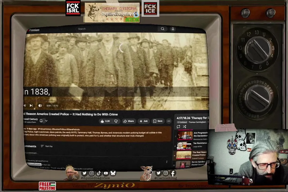288x192 pixels.
Task: Toggle playlist loop icon
Action: (178, 127)
